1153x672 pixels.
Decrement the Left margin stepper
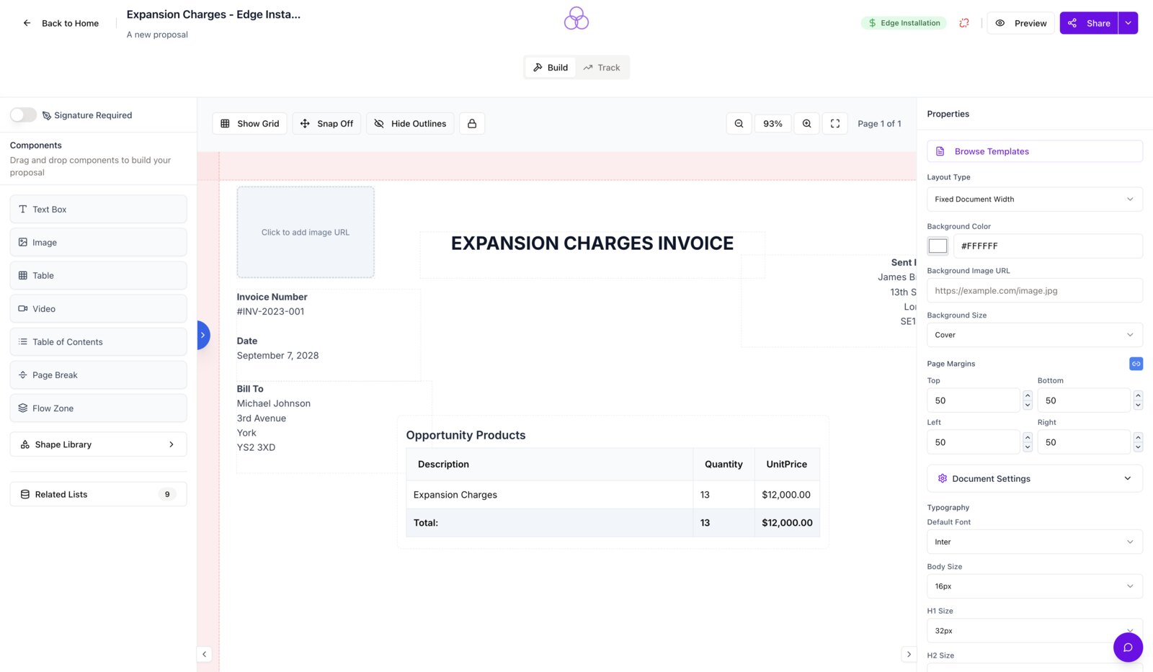1028,447
